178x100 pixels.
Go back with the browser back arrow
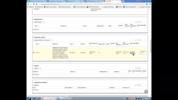(x=28, y=4)
